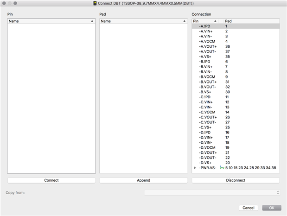This screenshot has height=216, width=287.
Task: Select the -B.VOUT- connection row
Action: coord(236,87)
